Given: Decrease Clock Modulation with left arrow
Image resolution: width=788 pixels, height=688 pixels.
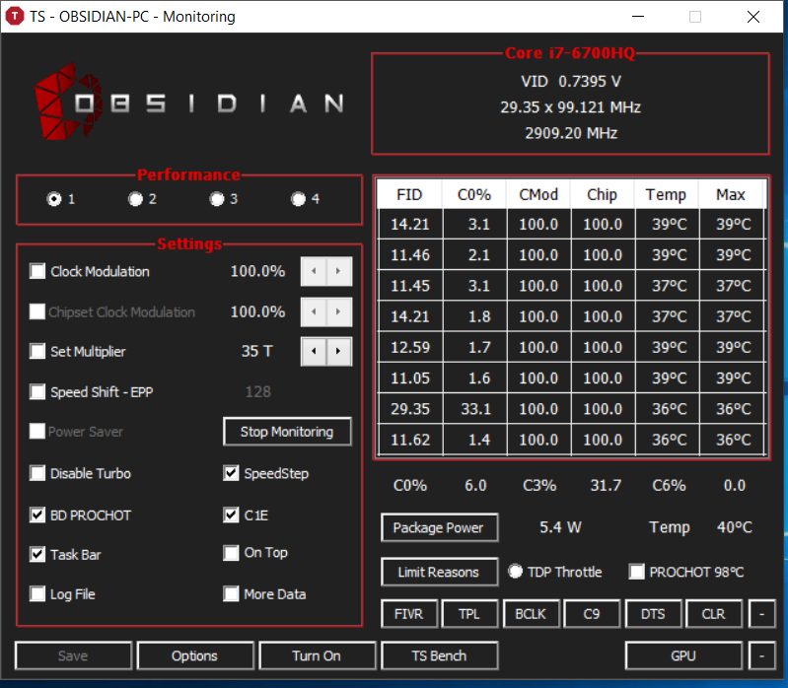Looking at the screenshot, I should [314, 271].
